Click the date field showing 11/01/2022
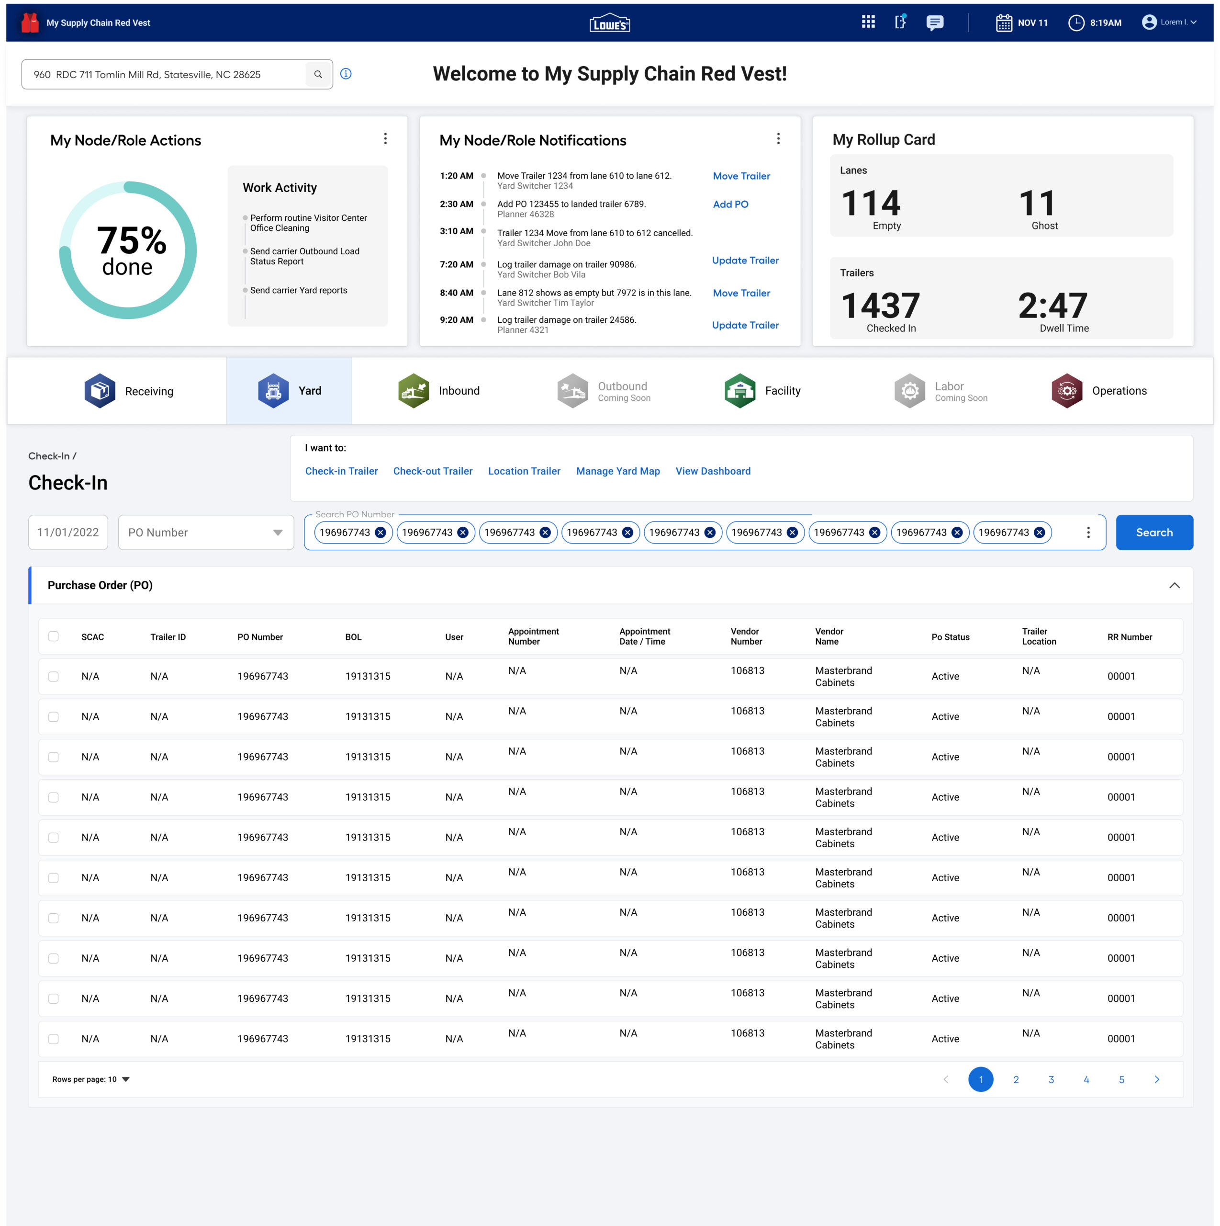Screen dimensions: 1220x1226 pyautogui.click(x=68, y=533)
